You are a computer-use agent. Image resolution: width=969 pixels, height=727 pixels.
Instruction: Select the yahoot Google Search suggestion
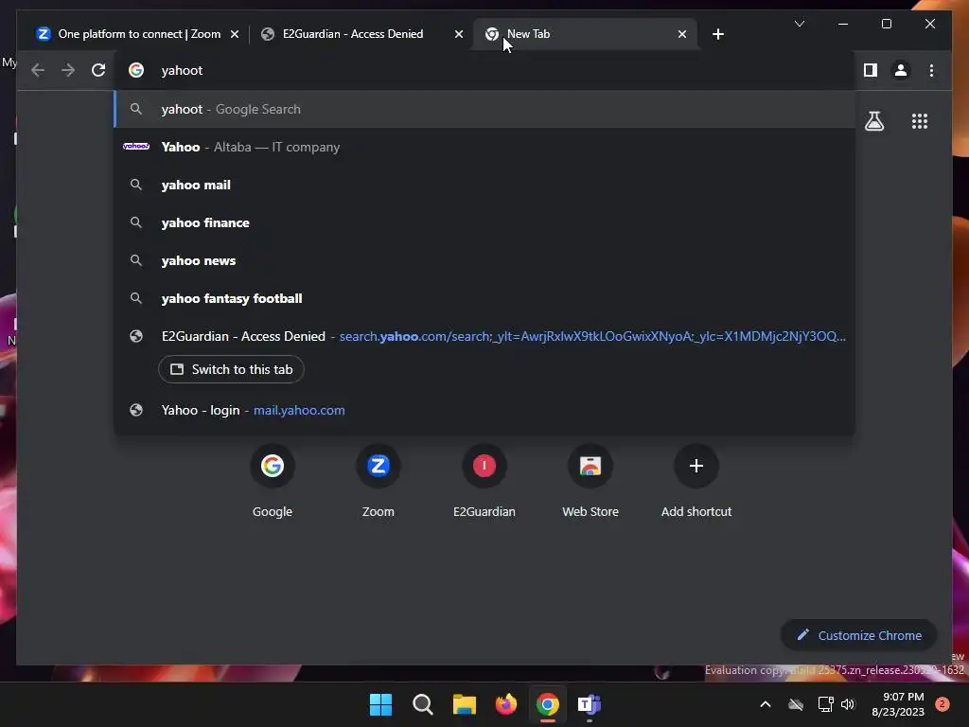(485, 110)
